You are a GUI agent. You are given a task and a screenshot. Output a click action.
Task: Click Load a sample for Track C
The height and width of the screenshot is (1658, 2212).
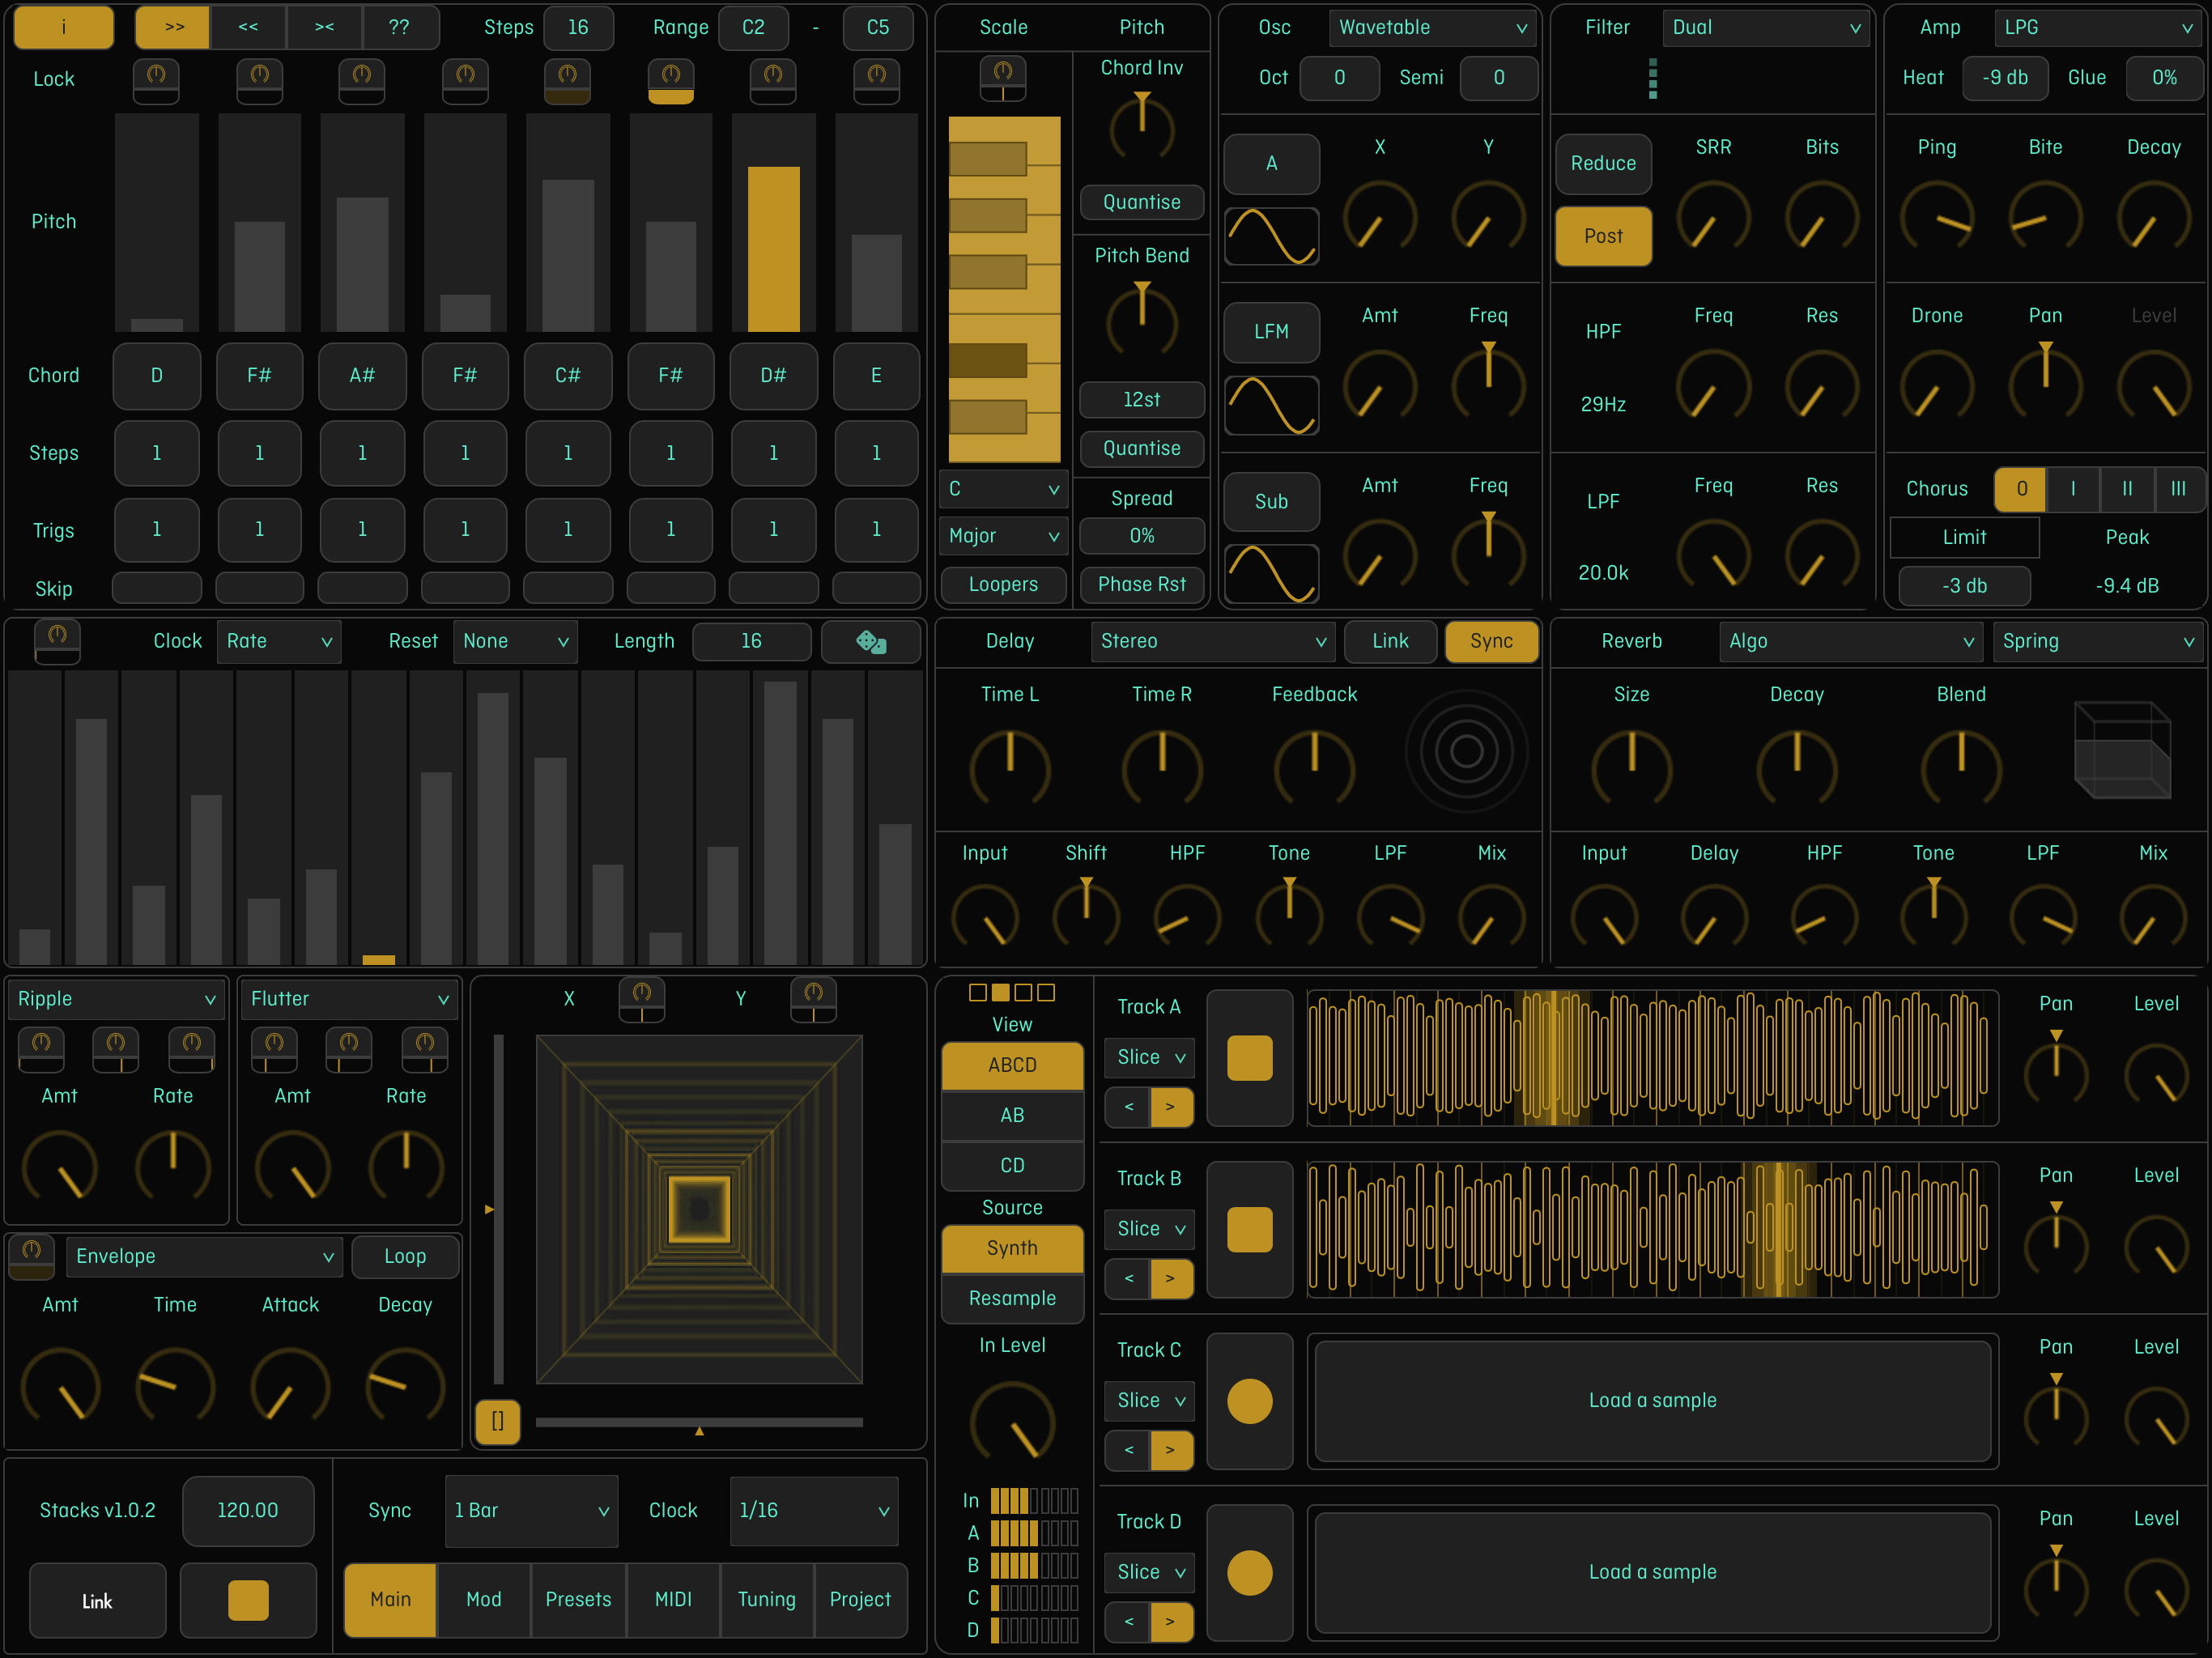coord(1652,1400)
